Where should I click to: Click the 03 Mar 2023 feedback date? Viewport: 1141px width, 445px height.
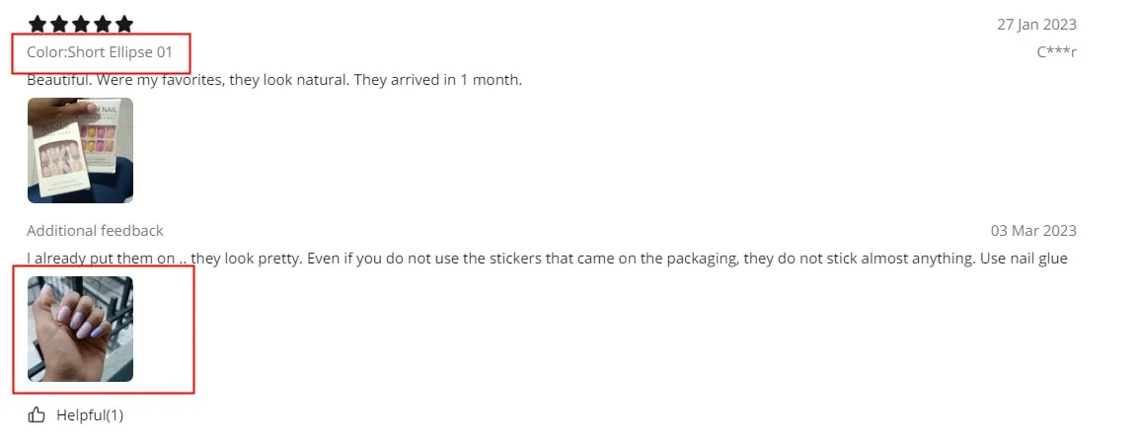point(1033,231)
